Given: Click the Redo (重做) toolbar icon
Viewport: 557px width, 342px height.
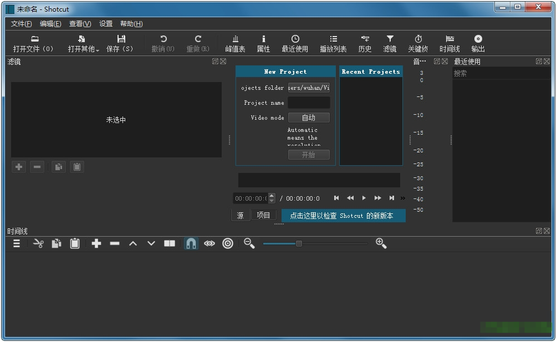Looking at the screenshot, I should click(198, 44).
